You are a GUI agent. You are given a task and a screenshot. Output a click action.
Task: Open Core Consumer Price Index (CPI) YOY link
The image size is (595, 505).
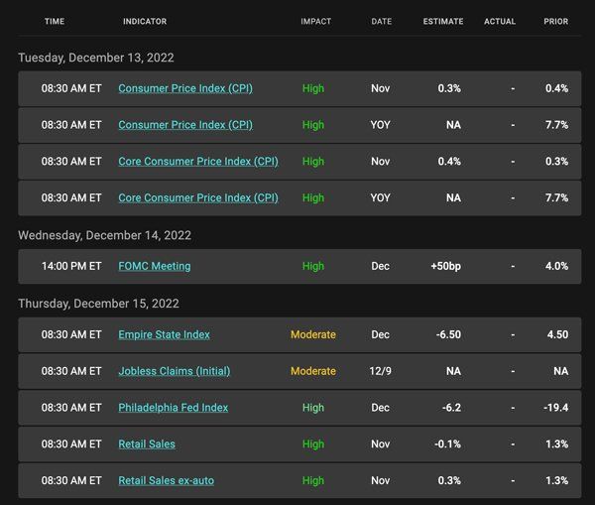click(198, 197)
